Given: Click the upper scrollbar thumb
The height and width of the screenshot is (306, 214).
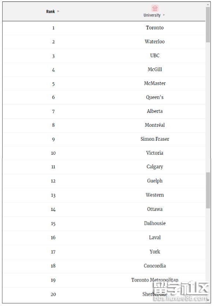Looking at the screenshot, I should coord(208,25).
